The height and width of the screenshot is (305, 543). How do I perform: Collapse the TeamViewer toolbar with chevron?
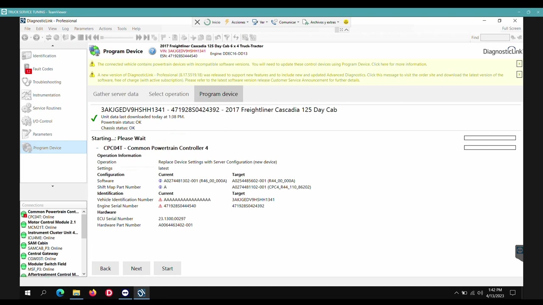point(346,30)
